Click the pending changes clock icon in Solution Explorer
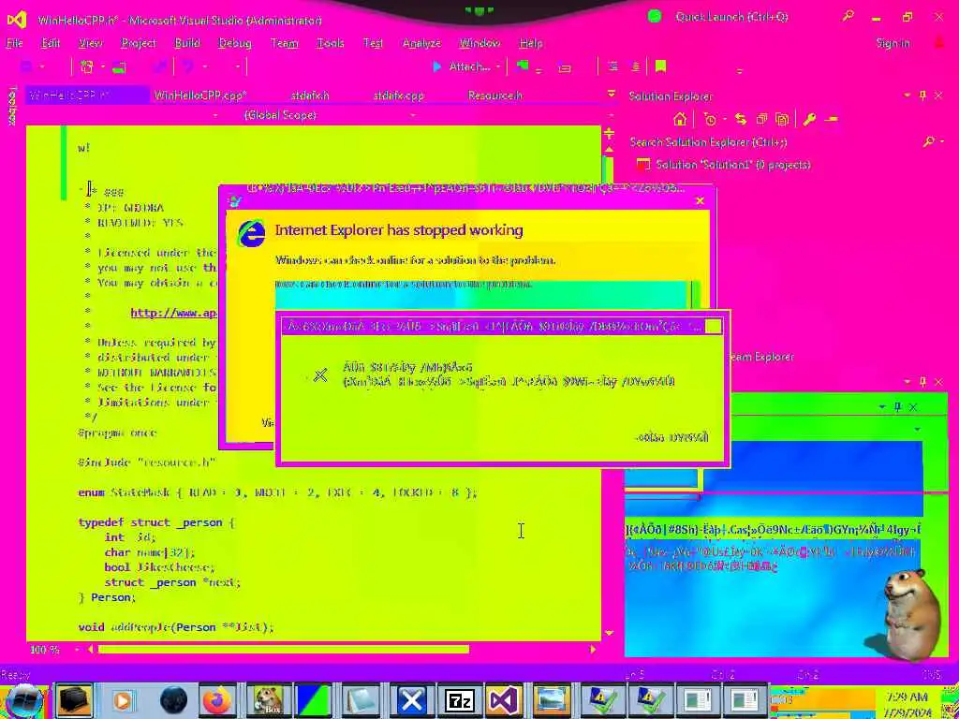Screen dimensions: 959x719 (710, 119)
